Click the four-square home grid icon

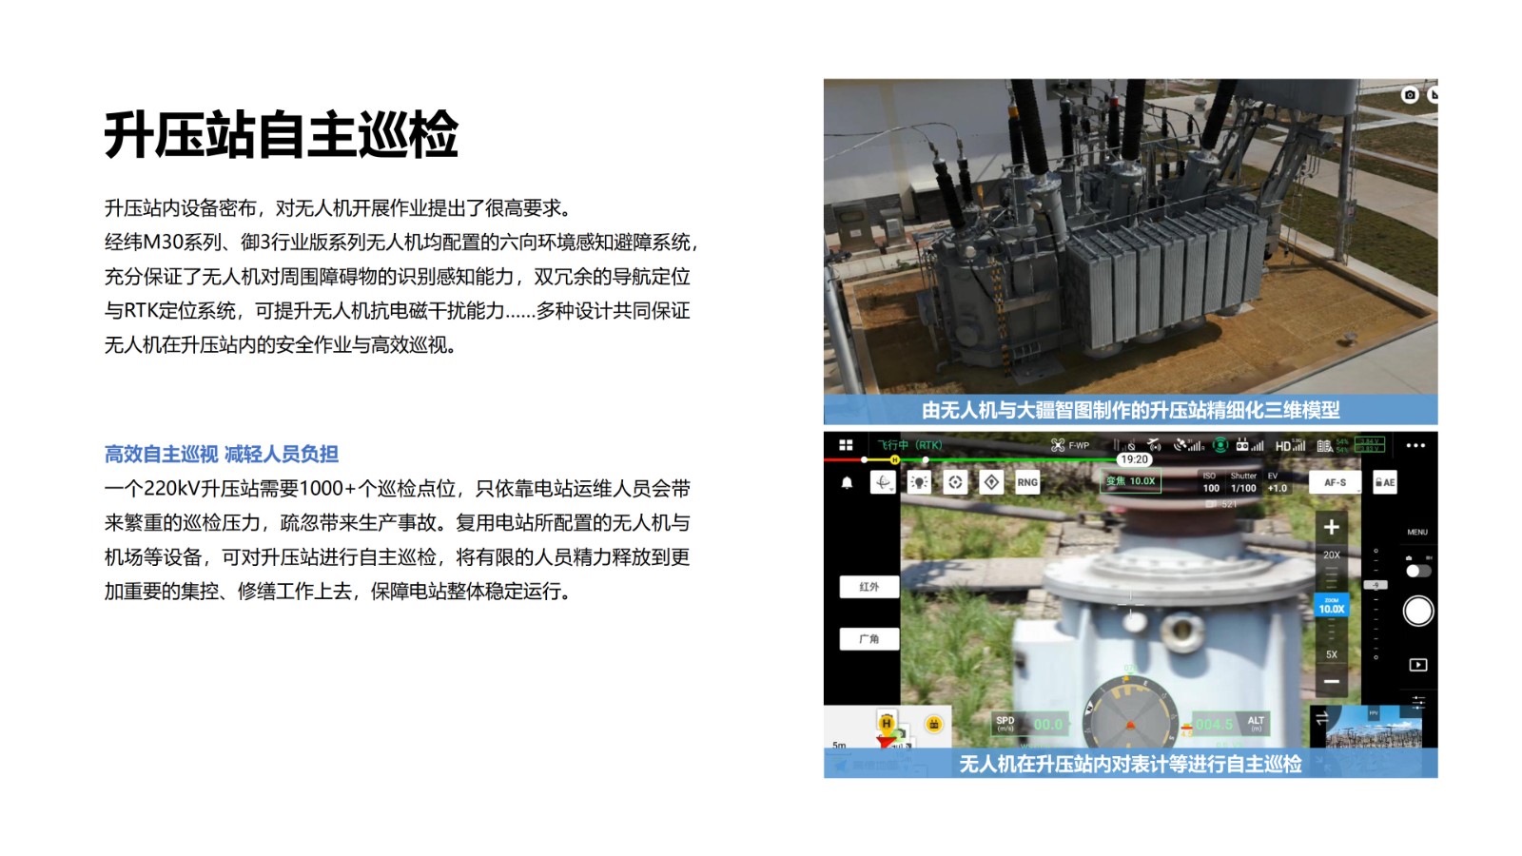tap(845, 445)
